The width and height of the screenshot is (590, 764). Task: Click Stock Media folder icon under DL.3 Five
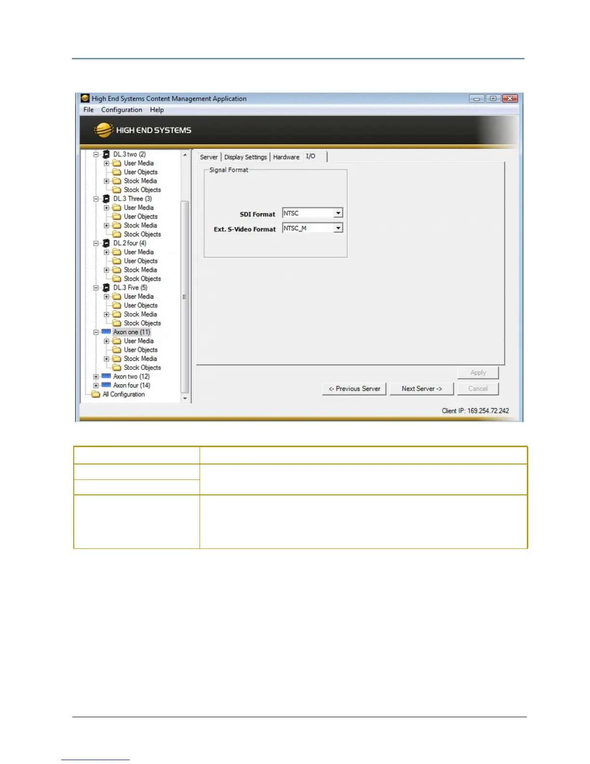pos(117,314)
